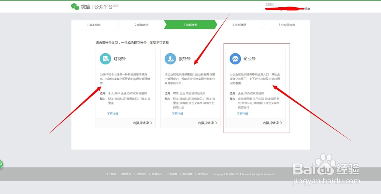Click the 订阅号 card title
This screenshot has height=194, width=381.
click(120, 59)
